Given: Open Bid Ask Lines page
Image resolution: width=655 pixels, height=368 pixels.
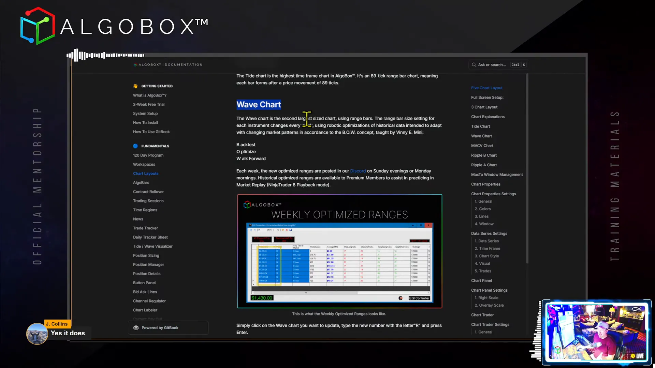Looking at the screenshot, I should click(145, 292).
